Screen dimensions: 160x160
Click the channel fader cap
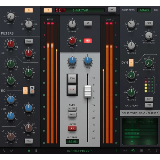coord(88,91)
